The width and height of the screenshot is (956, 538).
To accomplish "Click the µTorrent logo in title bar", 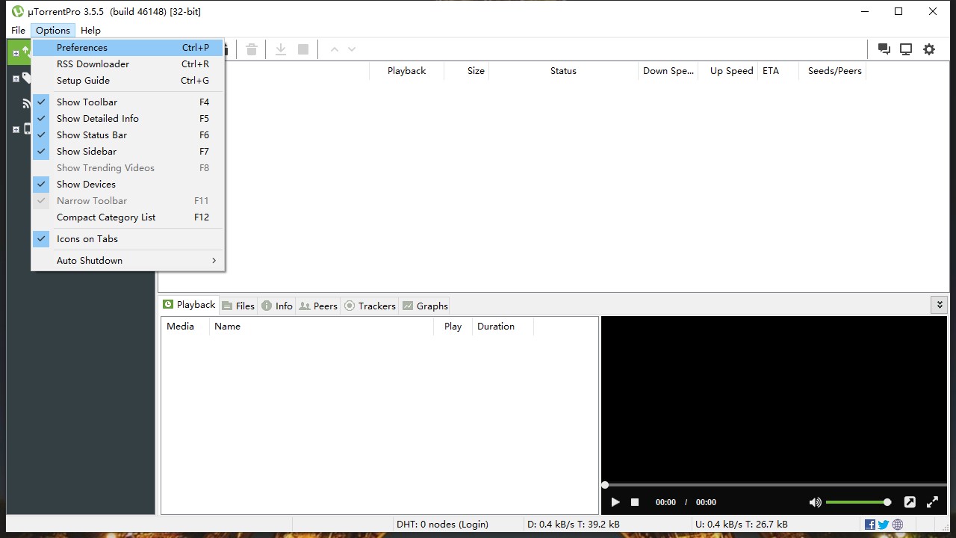I will coord(18,11).
